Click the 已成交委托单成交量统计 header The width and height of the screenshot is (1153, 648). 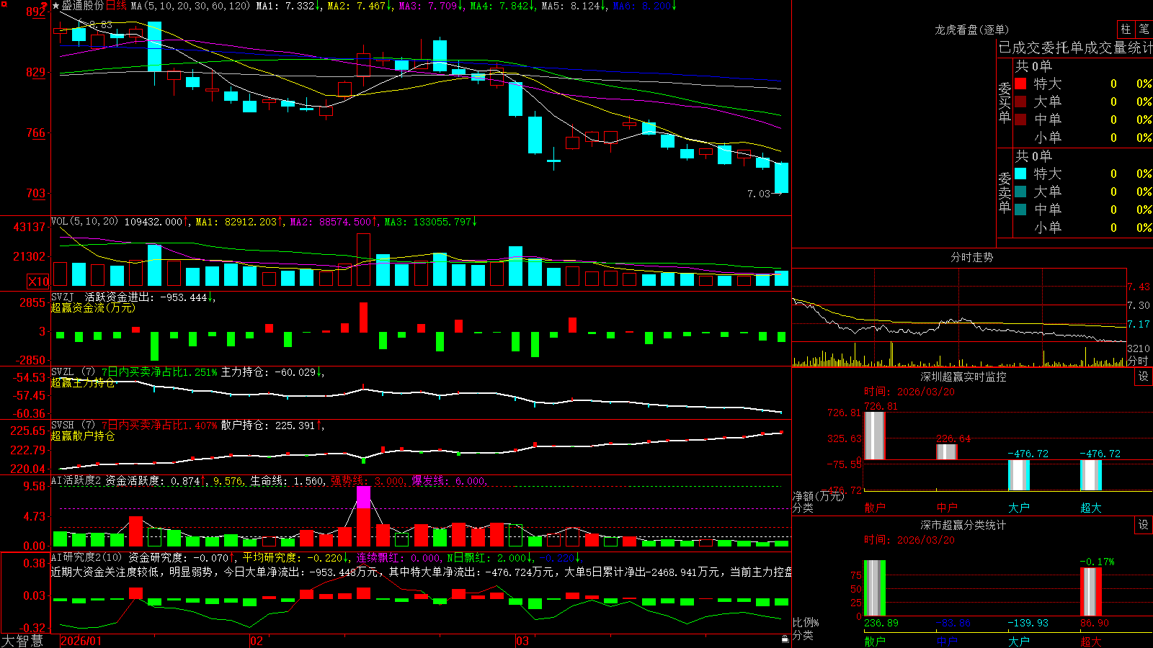click(x=1075, y=48)
